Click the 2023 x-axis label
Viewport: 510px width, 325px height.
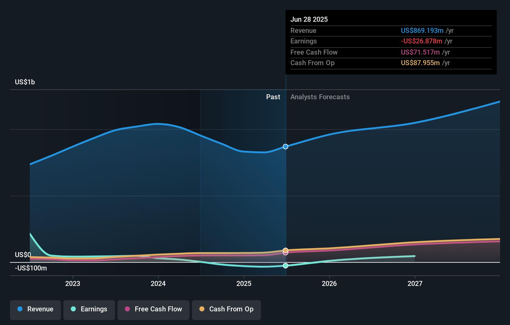point(73,283)
